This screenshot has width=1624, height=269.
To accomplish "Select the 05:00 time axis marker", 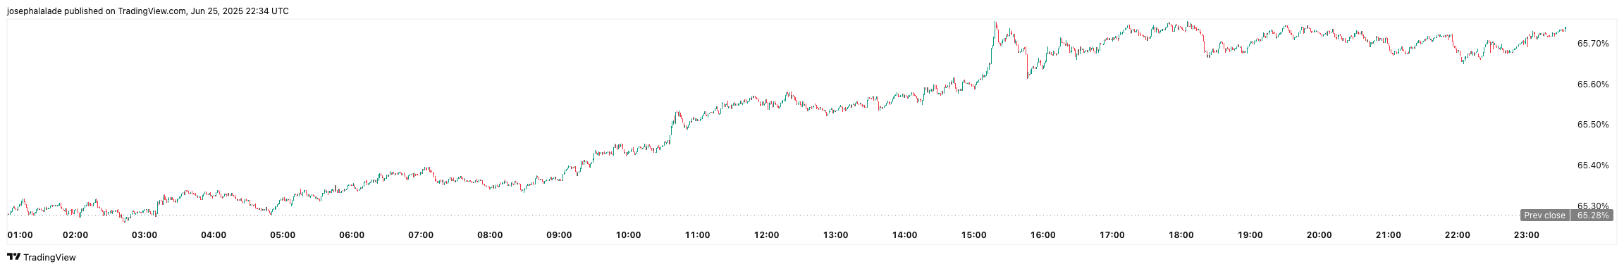I will click(x=283, y=234).
